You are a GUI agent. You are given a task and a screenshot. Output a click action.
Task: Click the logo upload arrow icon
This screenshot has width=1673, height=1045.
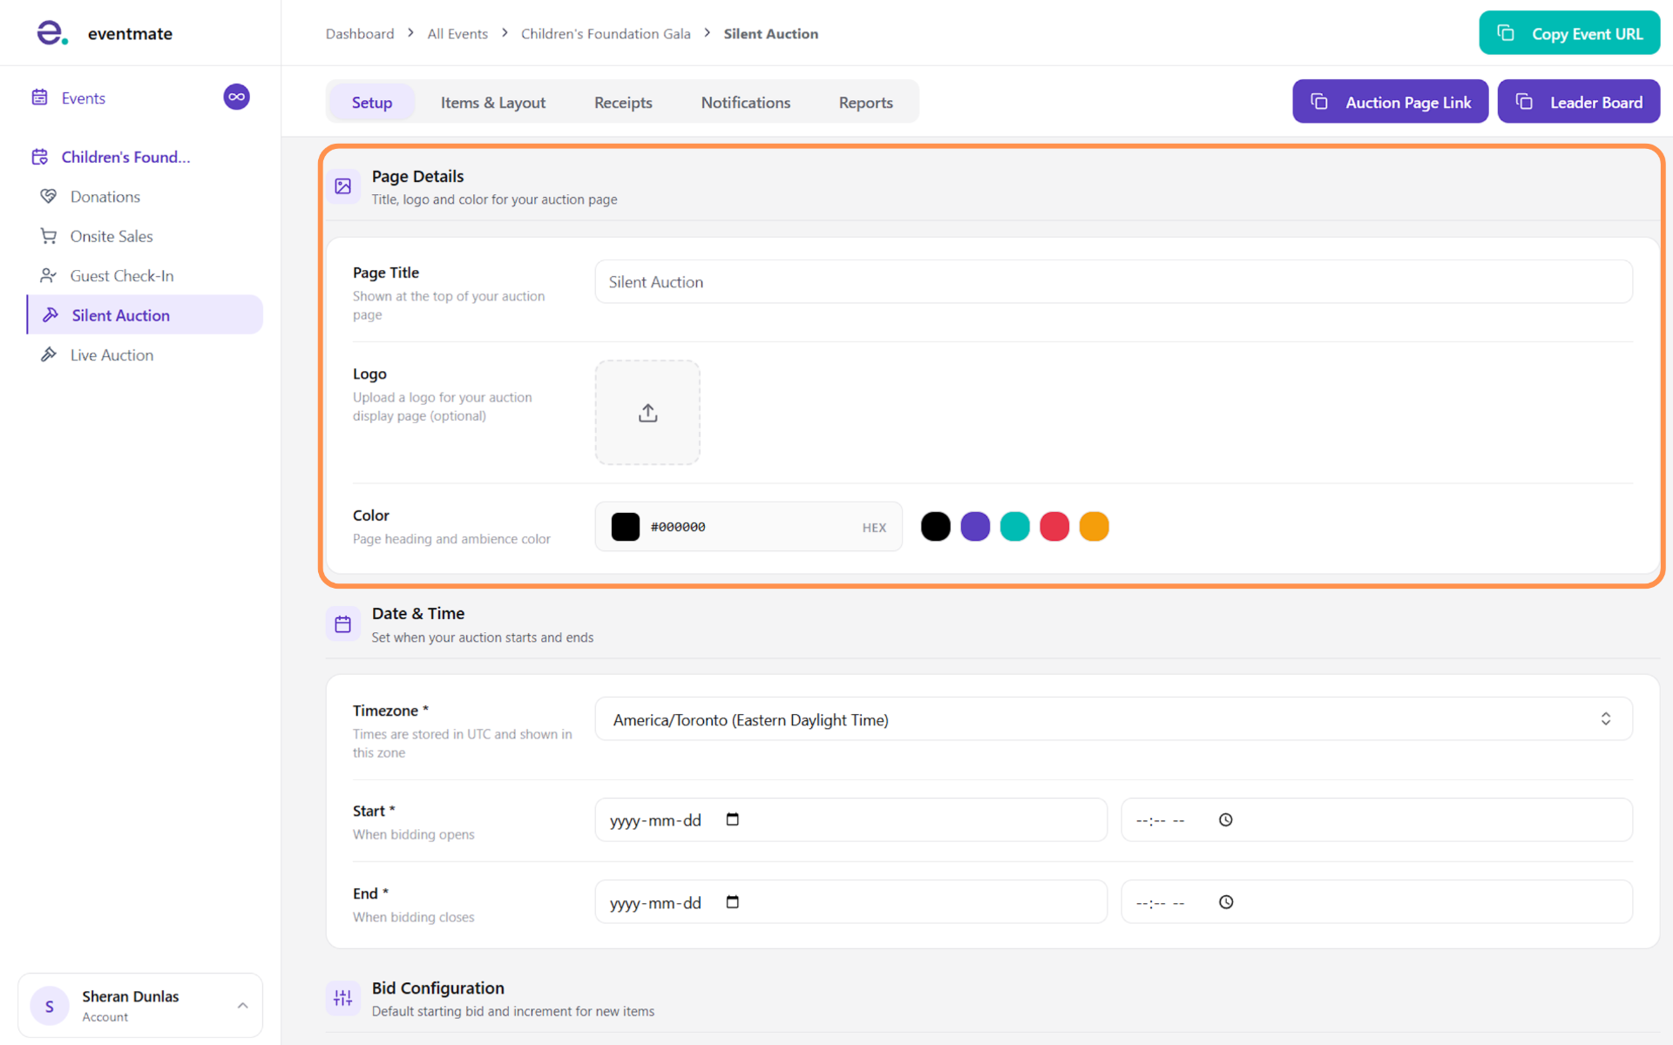pyautogui.click(x=647, y=413)
